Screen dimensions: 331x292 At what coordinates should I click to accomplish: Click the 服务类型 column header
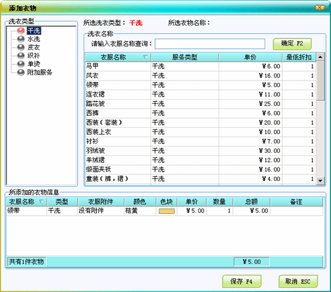pyautogui.click(x=185, y=57)
